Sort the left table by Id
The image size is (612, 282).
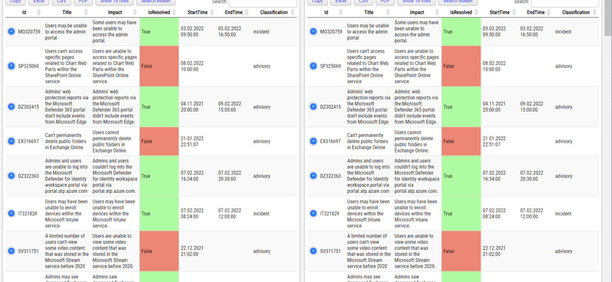24,13
